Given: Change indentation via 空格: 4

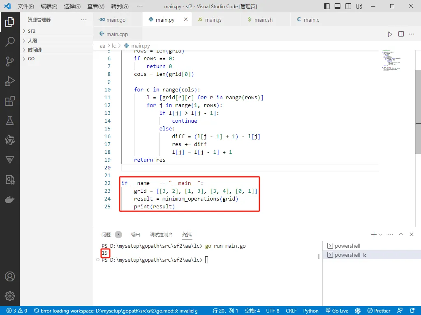Looking at the screenshot, I should point(252,311).
